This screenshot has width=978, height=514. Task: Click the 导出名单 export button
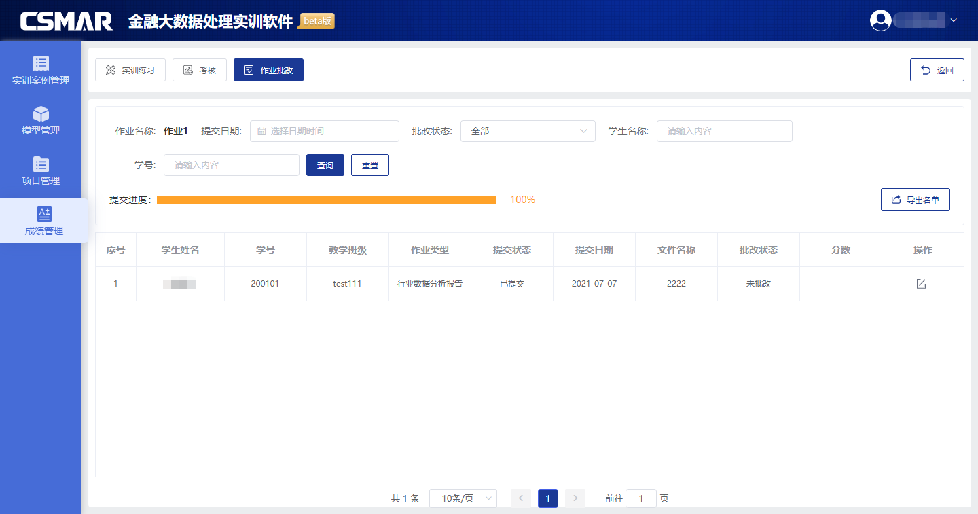point(915,200)
